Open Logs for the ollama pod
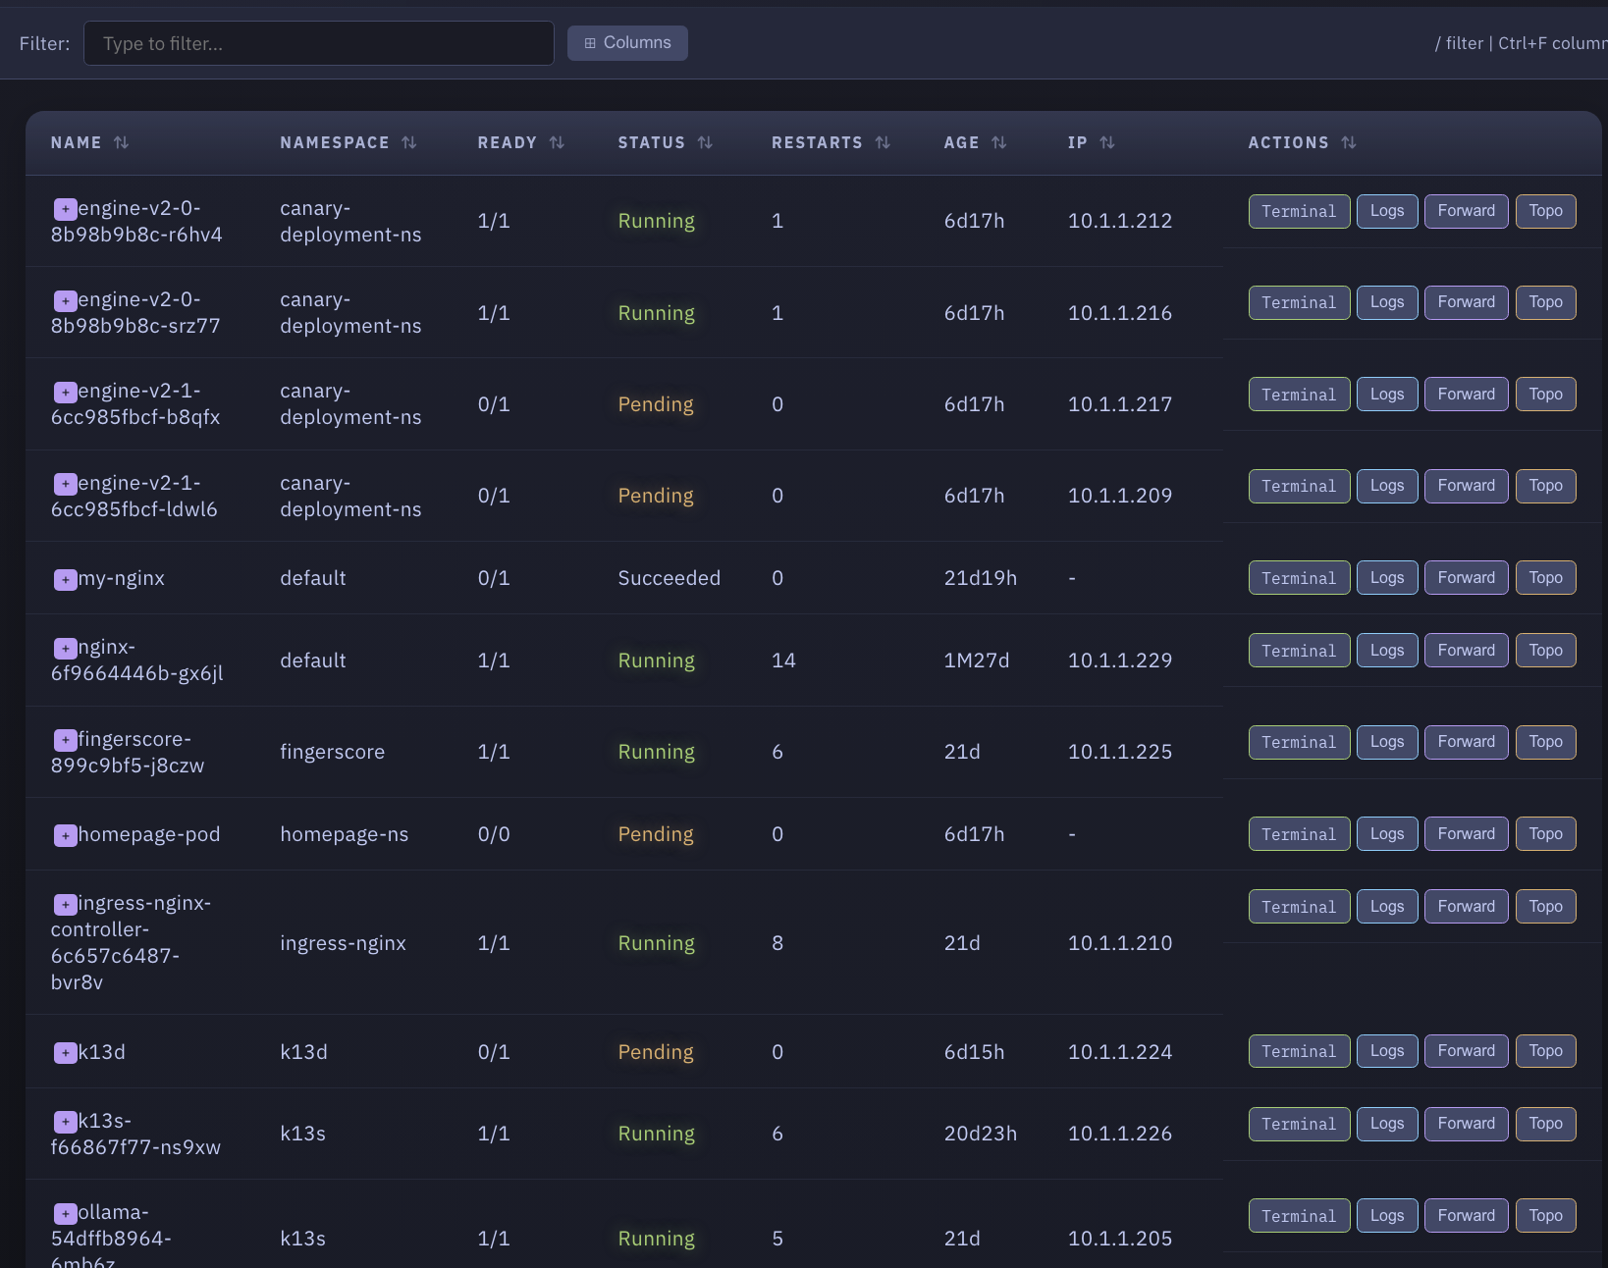This screenshot has width=1608, height=1268. click(x=1386, y=1216)
